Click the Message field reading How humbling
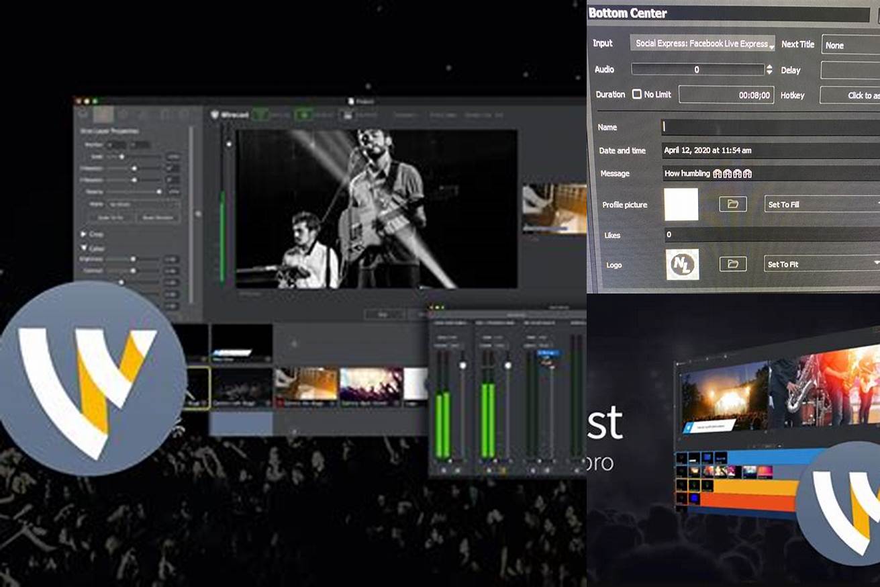 [x=771, y=173]
